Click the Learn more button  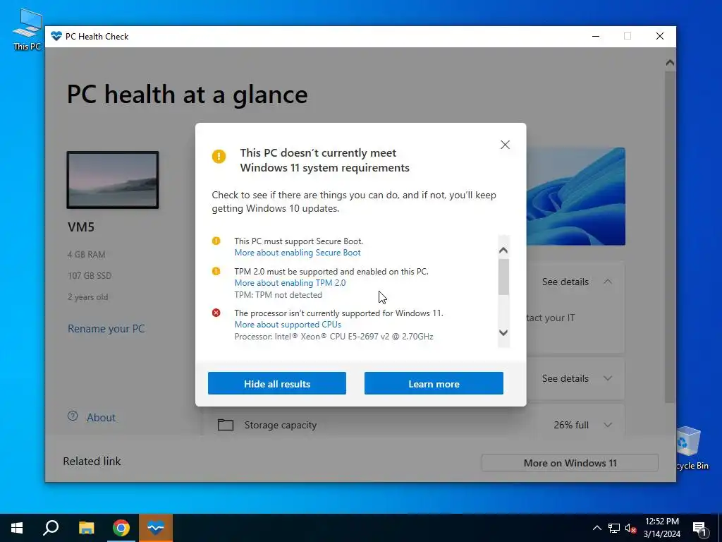[x=434, y=383]
